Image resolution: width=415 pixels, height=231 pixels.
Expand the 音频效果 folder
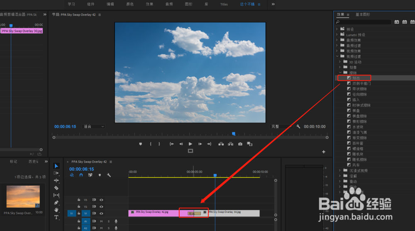click(x=337, y=40)
